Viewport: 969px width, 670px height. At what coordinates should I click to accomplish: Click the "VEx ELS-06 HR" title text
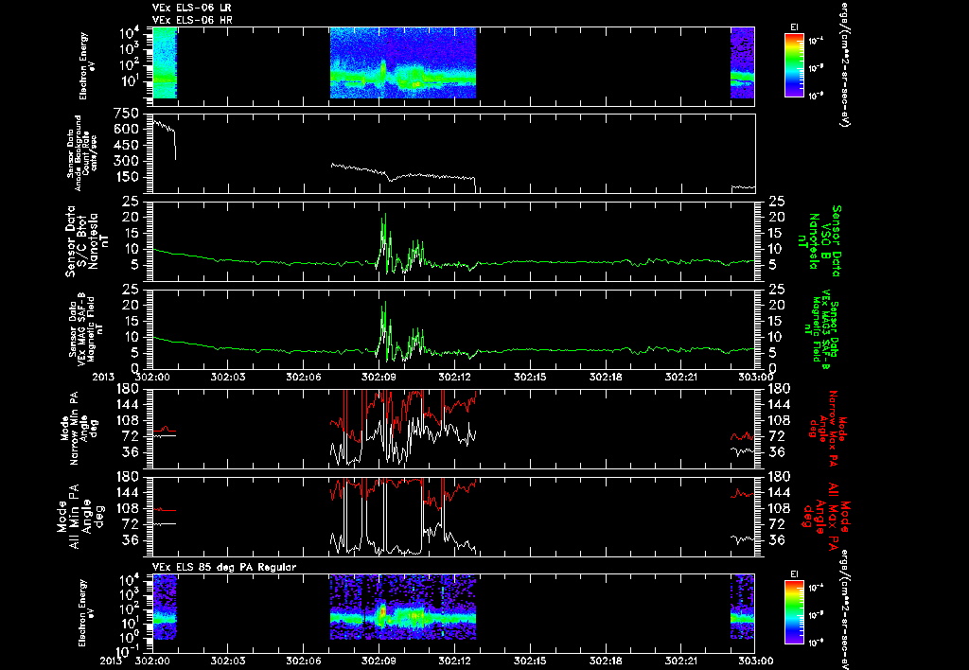(x=192, y=21)
